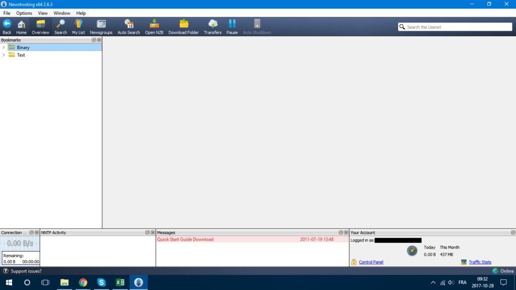
Task: View Transfers
Action: click(213, 26)
